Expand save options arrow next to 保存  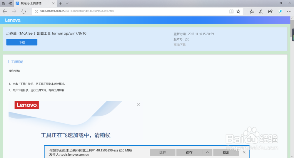pos(207,153)
